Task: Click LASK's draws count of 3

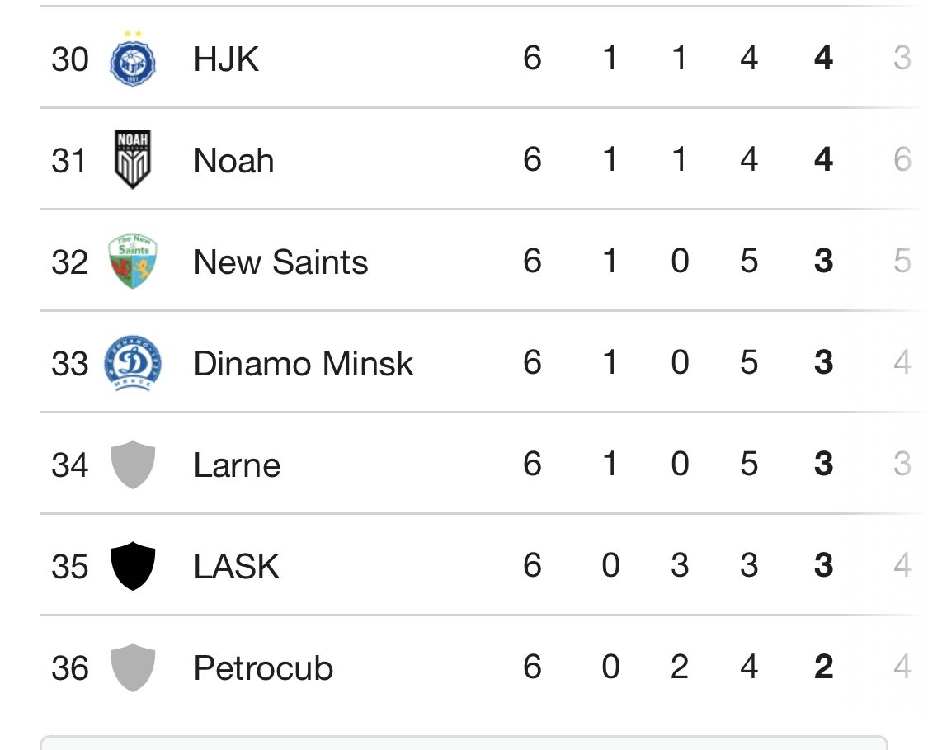Action: pos(679,566)
